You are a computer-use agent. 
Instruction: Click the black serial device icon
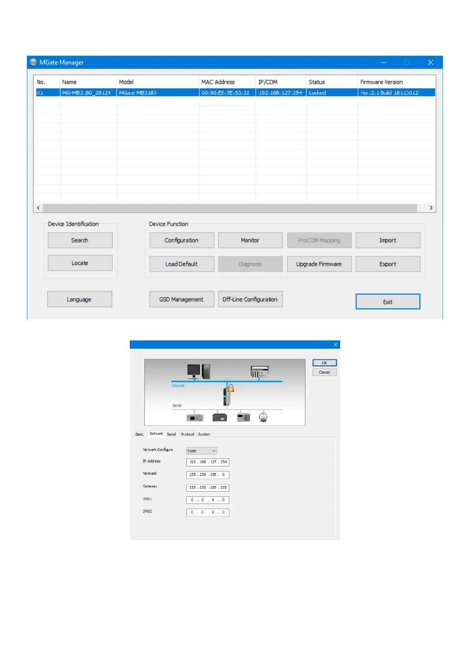pyautogui.click(x=219, y=417)
